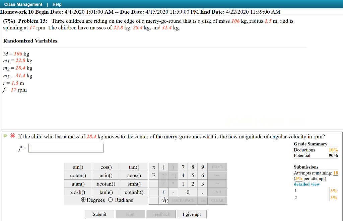Submit your answer
The height and width of the screenshot is (221, 343).
pos(99,214)
